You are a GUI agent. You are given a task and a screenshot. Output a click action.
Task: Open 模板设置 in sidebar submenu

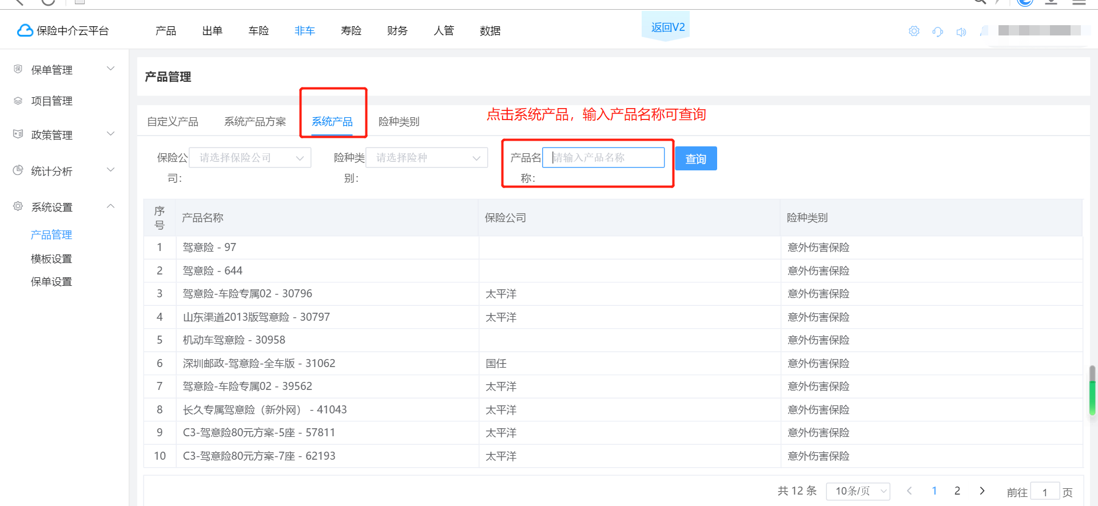click(x=51, y=259)
